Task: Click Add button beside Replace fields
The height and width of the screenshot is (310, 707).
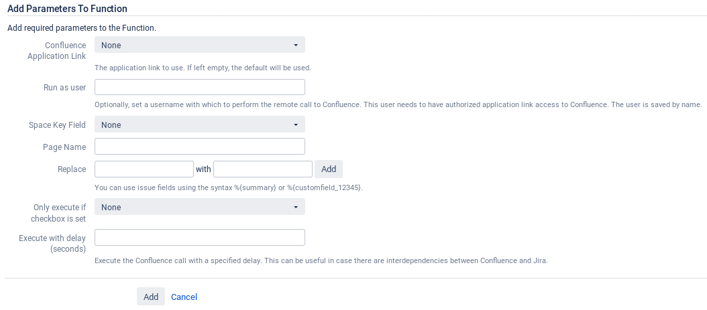Action: [x=329, y=169]
